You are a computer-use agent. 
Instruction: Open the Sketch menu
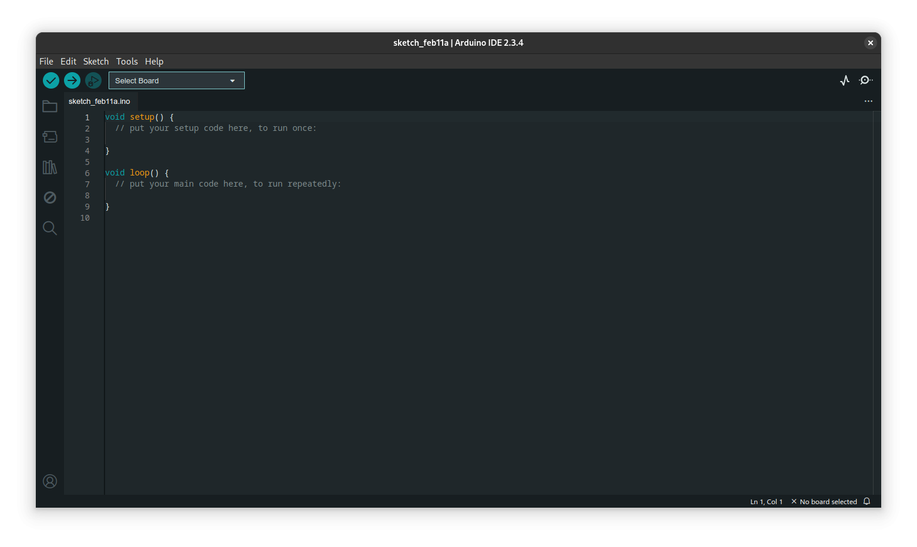(x=96, y=61)
